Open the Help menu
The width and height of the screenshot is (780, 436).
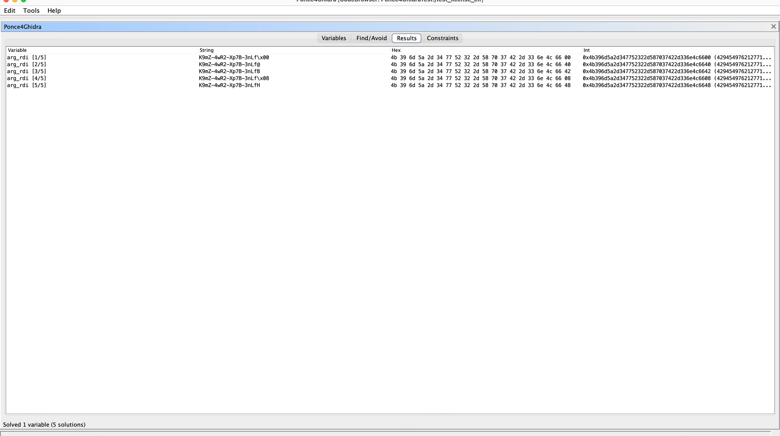click(x=54, y=11)
